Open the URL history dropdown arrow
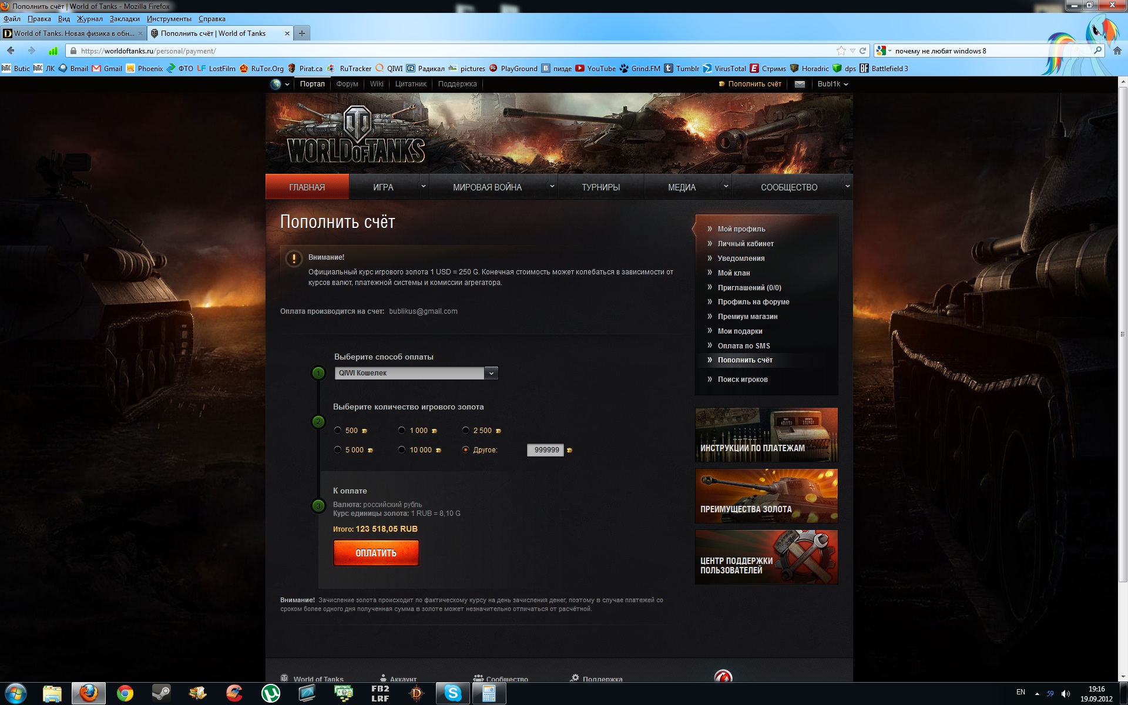Viewport: 1128px width, 705px height. point(852,51)
